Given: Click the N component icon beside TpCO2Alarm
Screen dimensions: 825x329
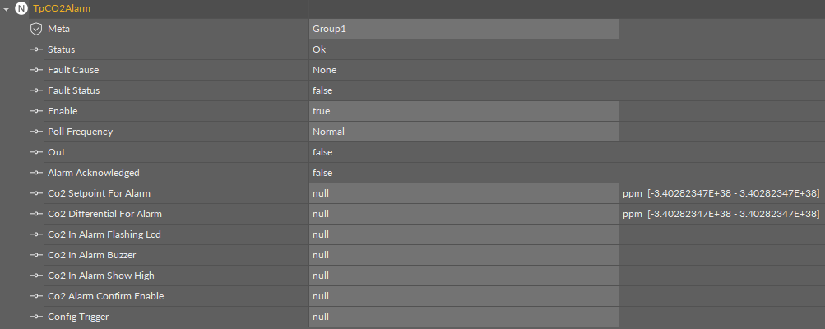Looking at the screenshot, I should [x=21, y=8].
